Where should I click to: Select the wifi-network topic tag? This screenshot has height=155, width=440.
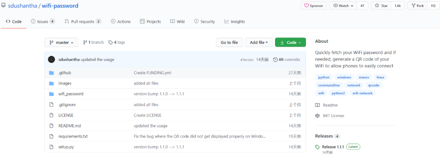coord(363,93)
